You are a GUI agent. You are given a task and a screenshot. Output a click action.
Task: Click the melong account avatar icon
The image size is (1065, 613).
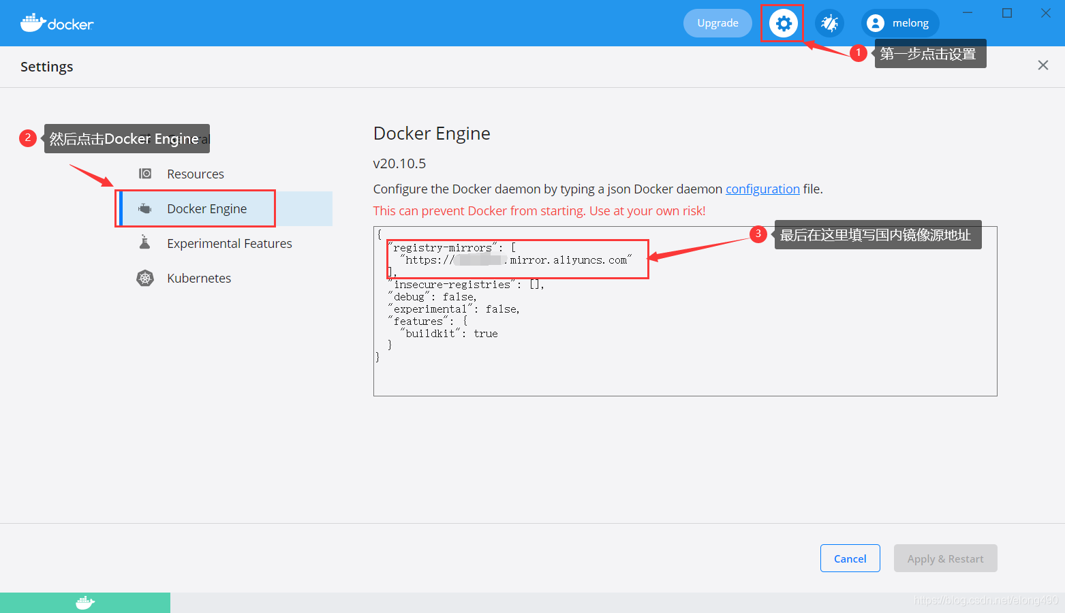(876, 23)
